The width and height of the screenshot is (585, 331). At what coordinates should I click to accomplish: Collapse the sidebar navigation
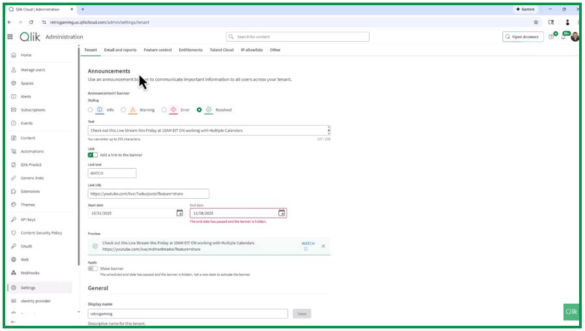coord(14,322)
